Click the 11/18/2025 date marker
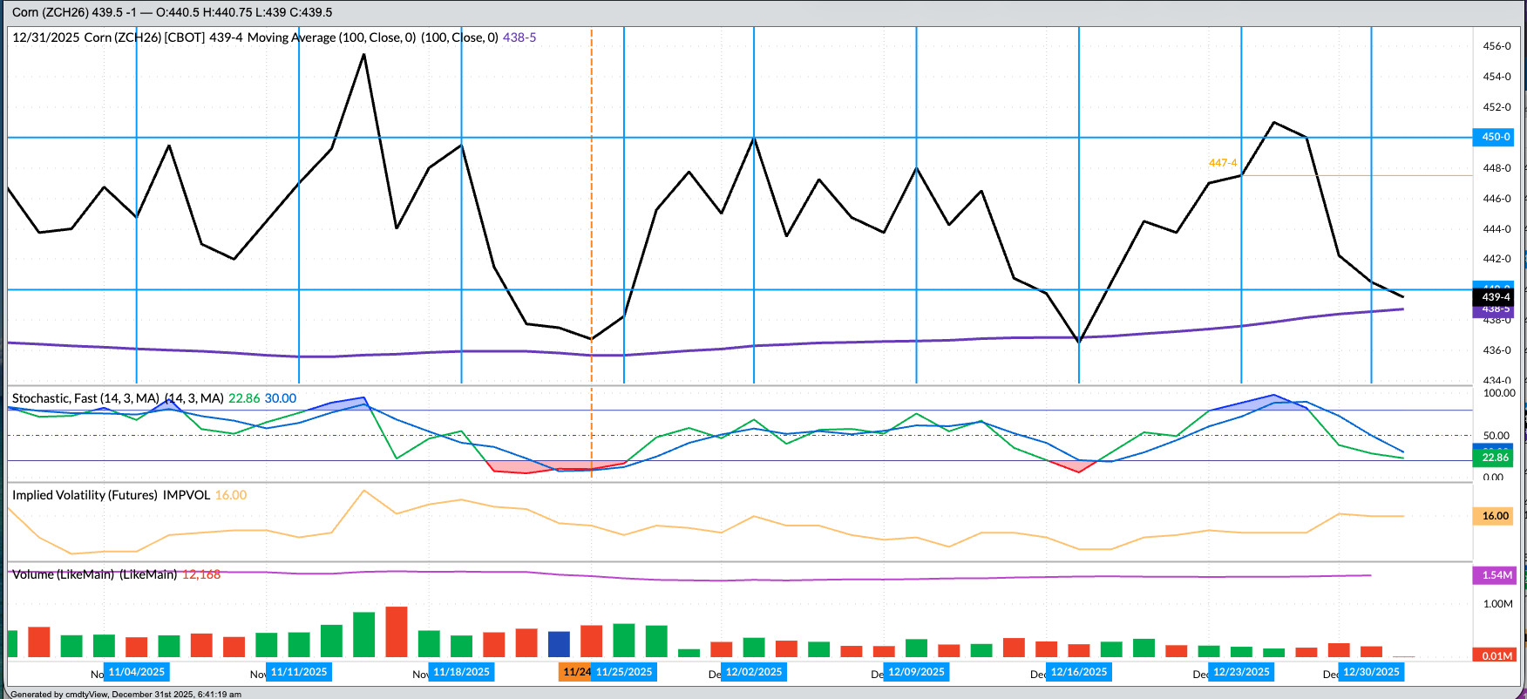Viewport: 1527px width, 699px height. (x=462, y=672)
